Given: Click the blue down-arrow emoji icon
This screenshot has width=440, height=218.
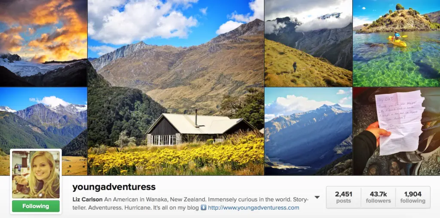Looking at the screenshot, I should (203, 208).
